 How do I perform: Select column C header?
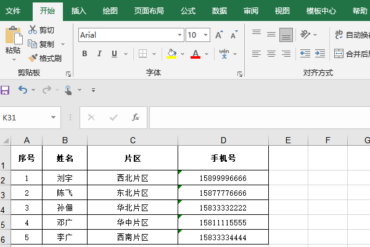pyautogui.click(x=133, y=140)
